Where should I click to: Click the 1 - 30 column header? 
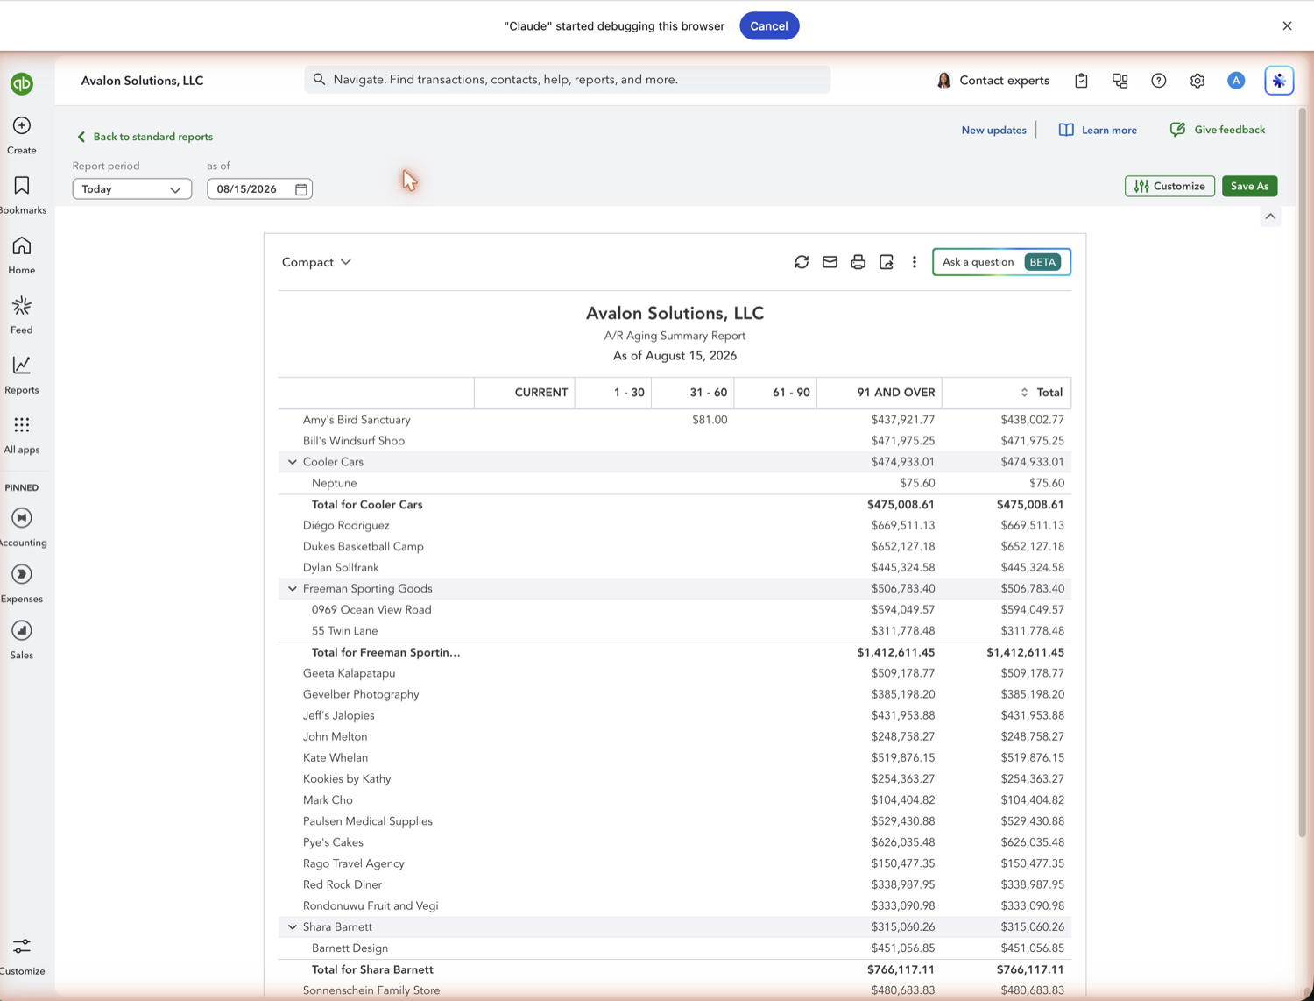click(x=613, y=393)
